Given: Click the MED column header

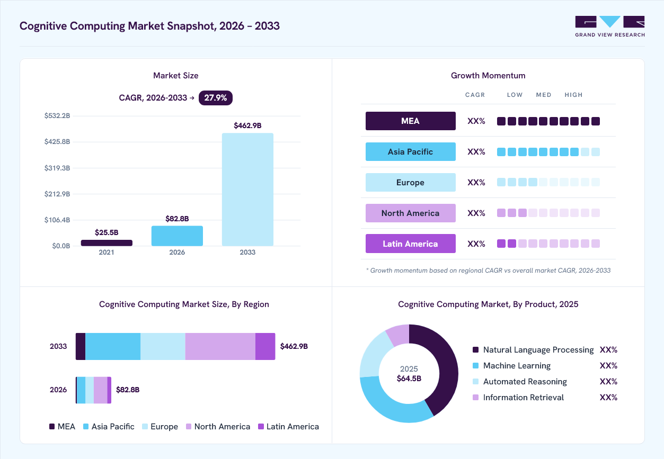Looking at the screenshot, I should click(544, 95).
